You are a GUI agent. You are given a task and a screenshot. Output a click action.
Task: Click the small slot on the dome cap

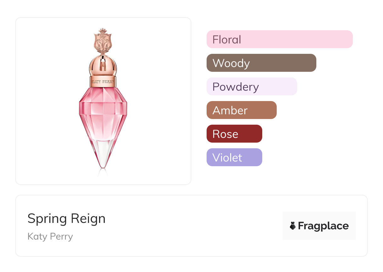[x=103, y=66]
